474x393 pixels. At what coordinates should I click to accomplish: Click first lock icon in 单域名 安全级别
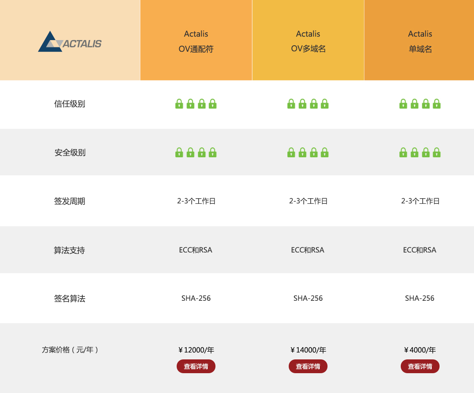pos(403,153)
